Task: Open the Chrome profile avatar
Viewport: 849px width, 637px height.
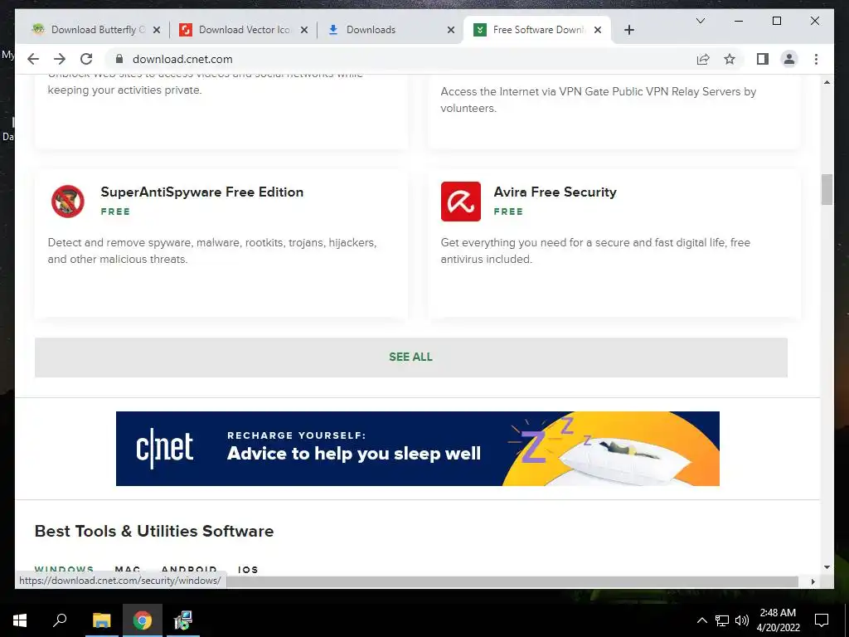Action: (789, 59)
